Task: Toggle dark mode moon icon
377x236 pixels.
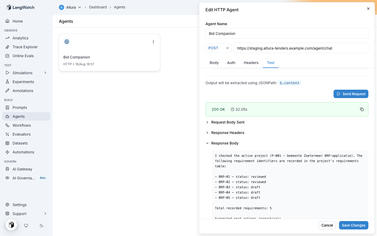Action: (41, 226)
